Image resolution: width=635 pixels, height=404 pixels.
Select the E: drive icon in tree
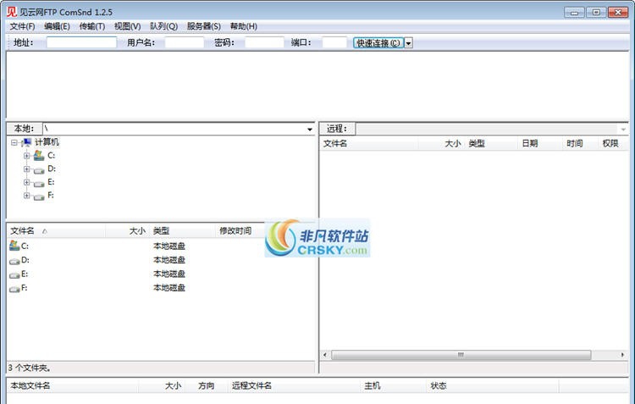click(x=39, y=184)
